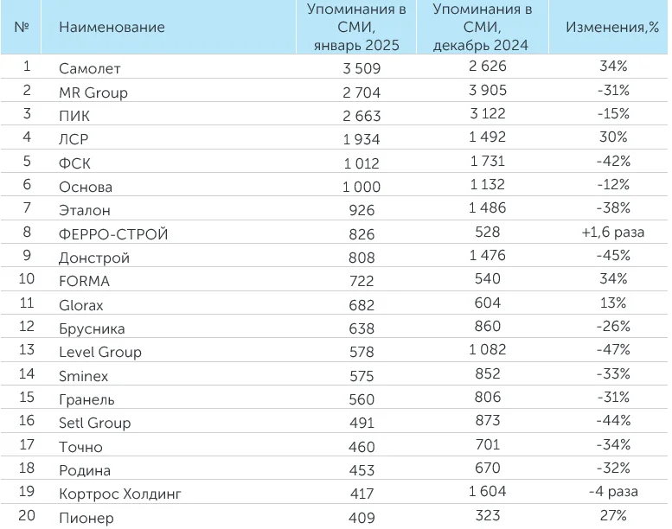Select the '+1,6 раза' change value
The image size is (672, 529).
[613, 233]
